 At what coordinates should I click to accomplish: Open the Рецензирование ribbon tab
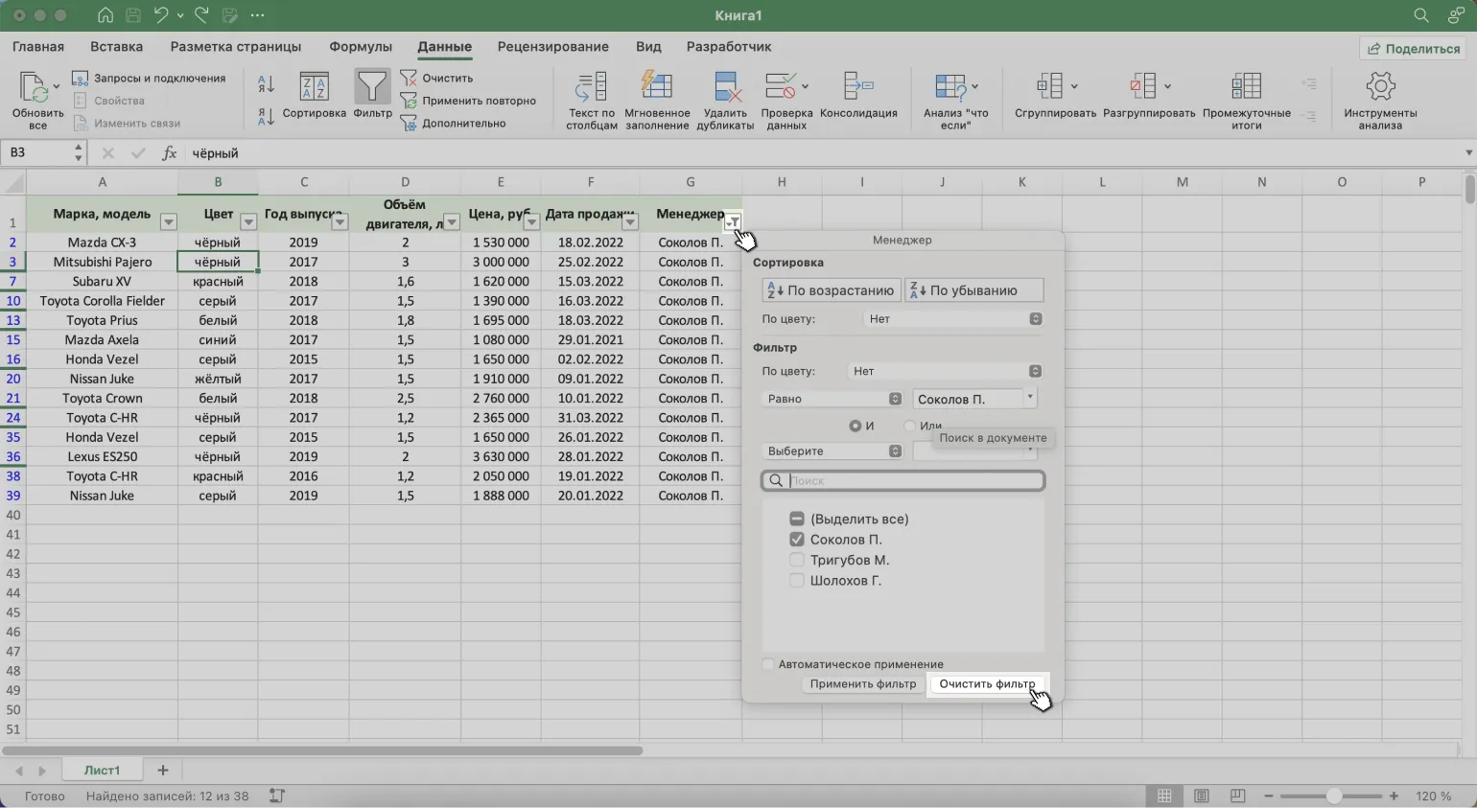pyautogui.click(x=552, y=47)
